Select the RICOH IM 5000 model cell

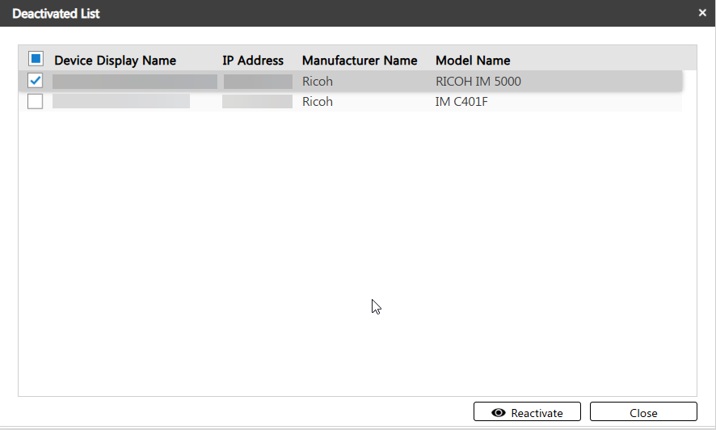coord(478,82)
